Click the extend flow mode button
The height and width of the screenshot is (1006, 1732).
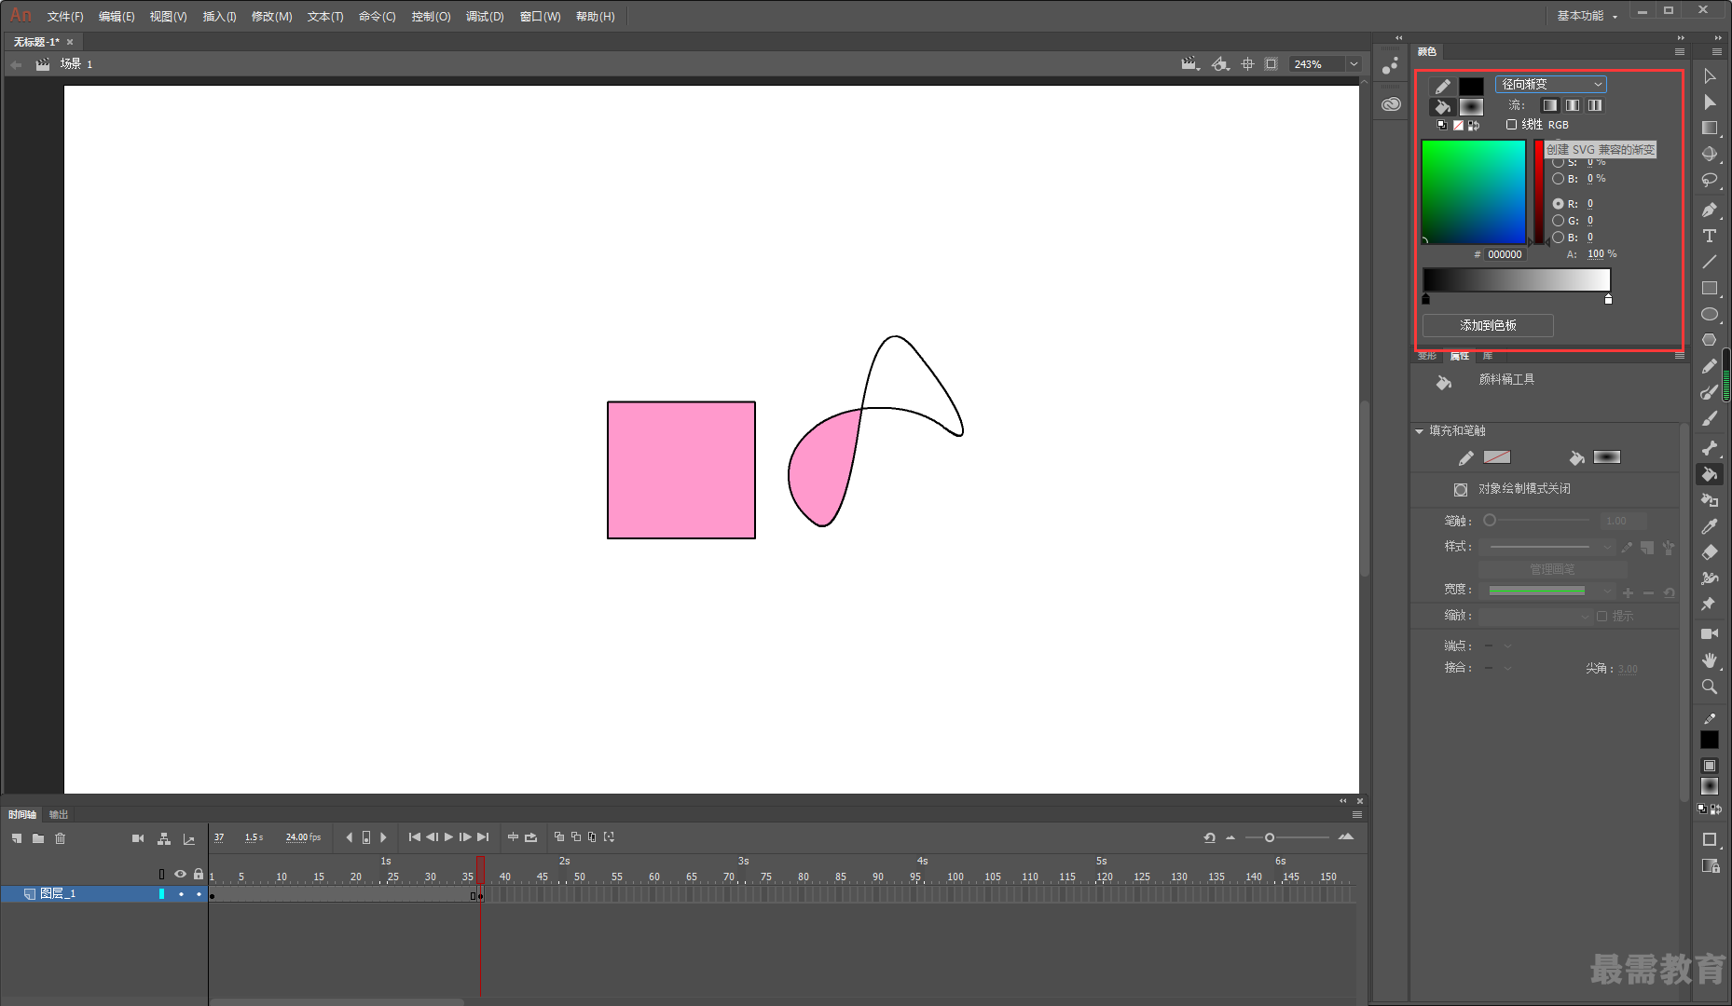click(x=1549, y=105)
